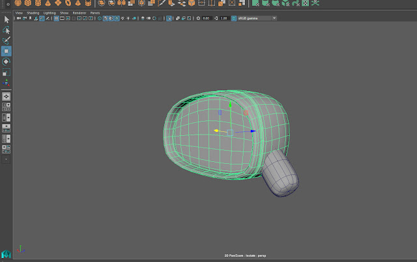The image size is (417, 262).
Task: Open the Lighting menu in panel
Action: (x=50, y=13)
